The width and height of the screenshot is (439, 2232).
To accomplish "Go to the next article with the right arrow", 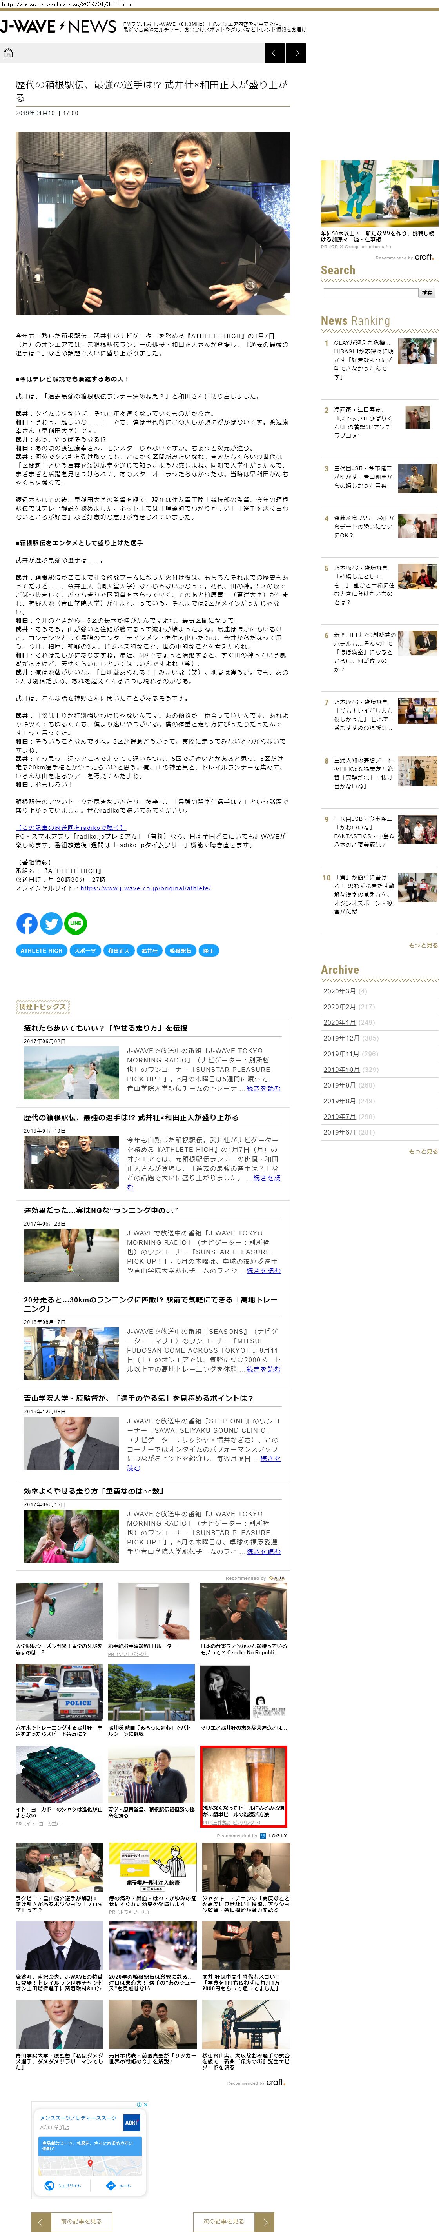I will 297,53.
